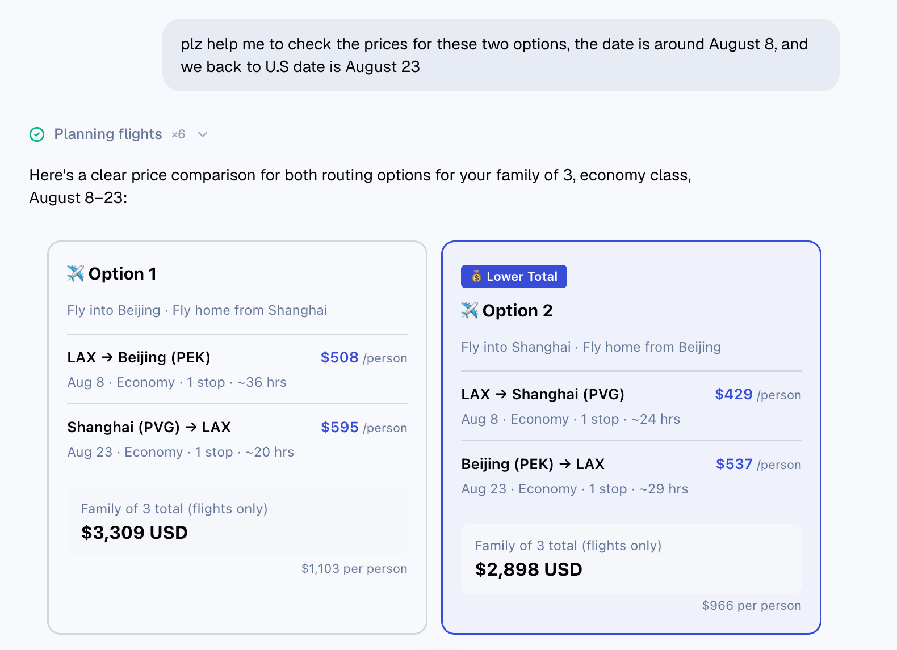897x650 pixels.
Task: Click the Beijing (PEK) to LAX flight row
Action: point(631,476)
